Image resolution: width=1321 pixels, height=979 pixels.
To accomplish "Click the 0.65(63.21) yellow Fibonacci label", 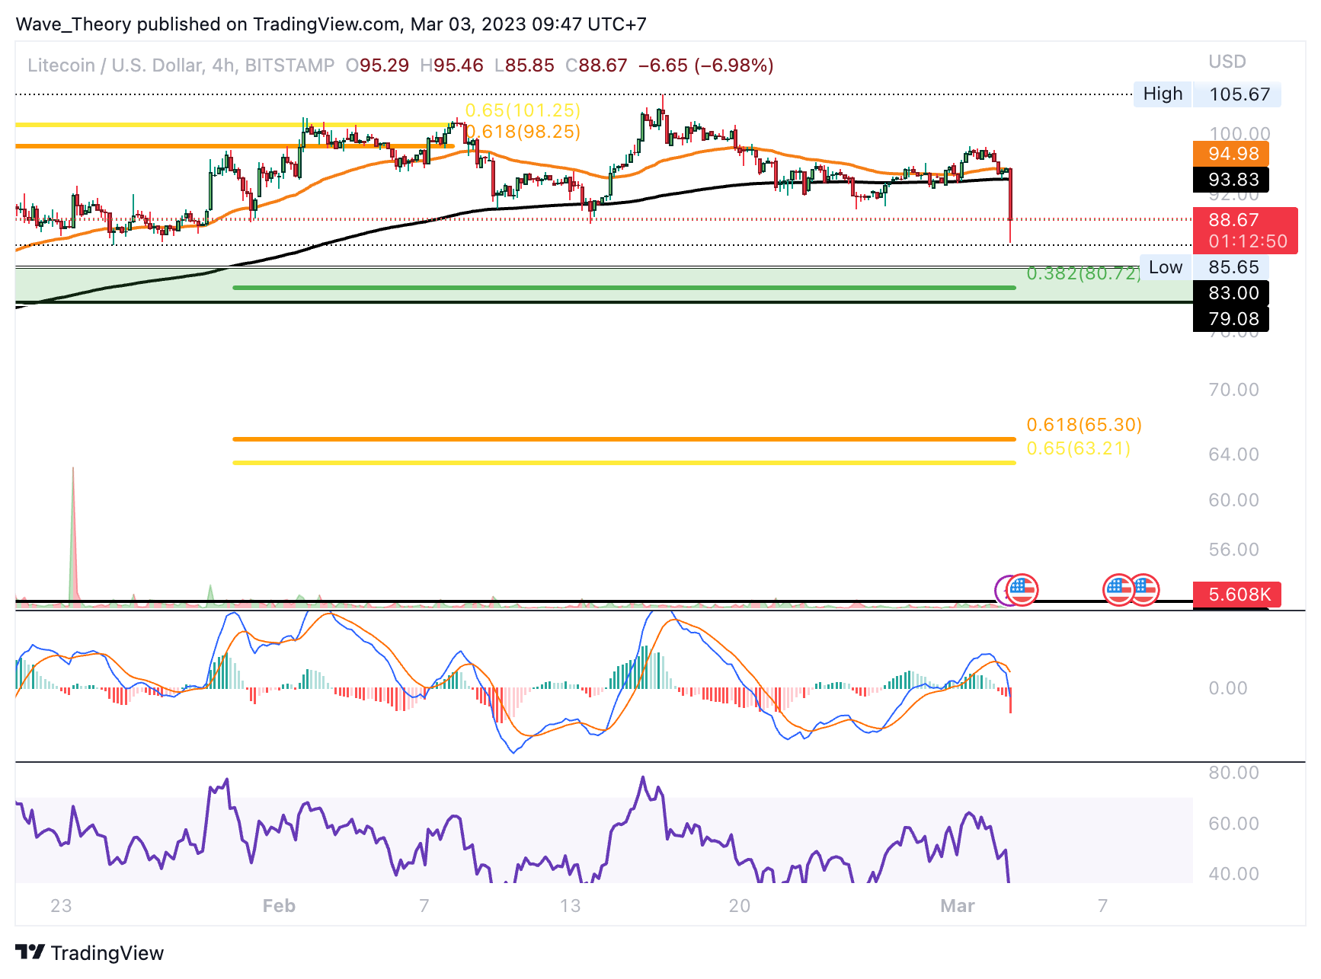I will coord(1078,448).
